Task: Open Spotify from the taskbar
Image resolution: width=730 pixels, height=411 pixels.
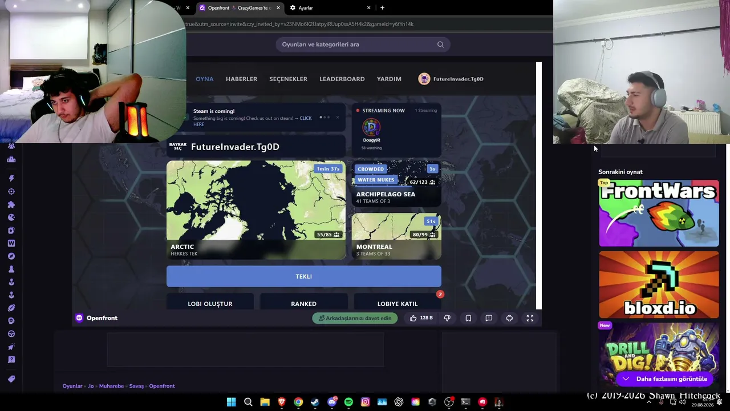Action: [348, 402]
